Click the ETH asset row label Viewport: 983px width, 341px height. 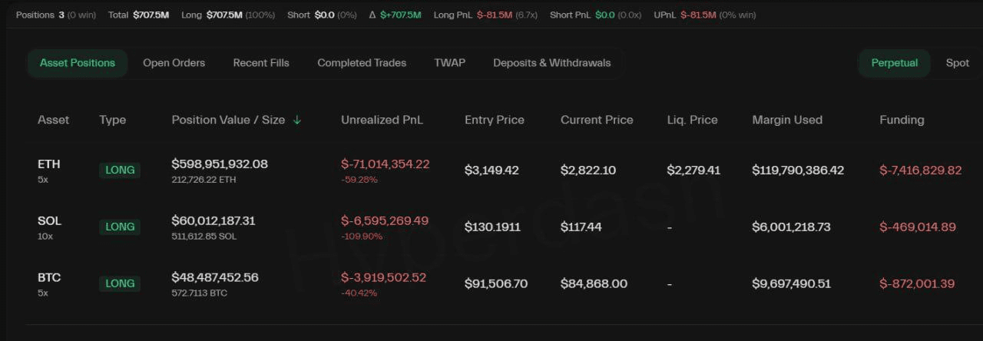click(48, 164)
